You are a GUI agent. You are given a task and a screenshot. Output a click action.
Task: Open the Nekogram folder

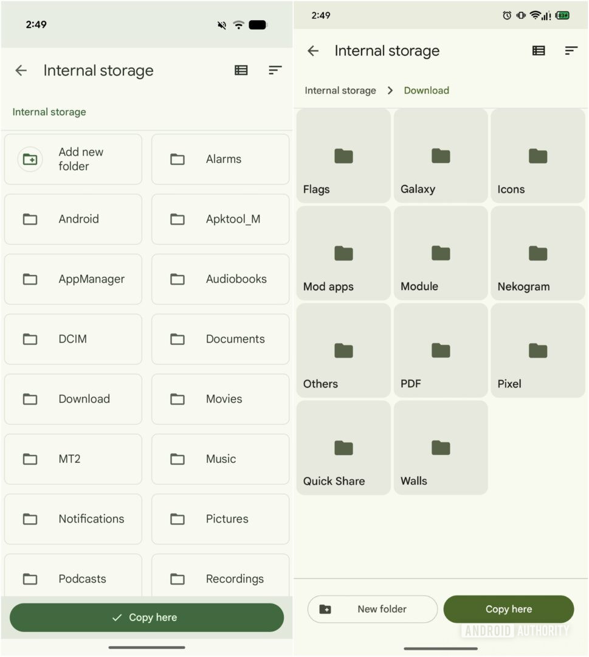[537, 254]
